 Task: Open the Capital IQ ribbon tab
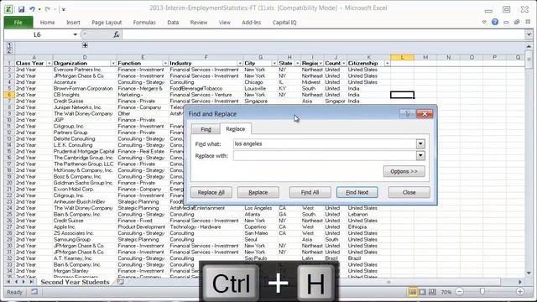click(x=284, y=23)
